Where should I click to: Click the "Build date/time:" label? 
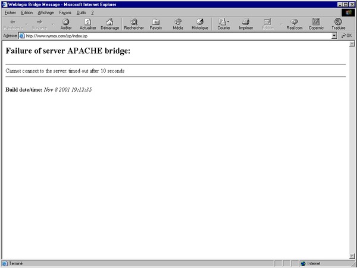(24, 89)
